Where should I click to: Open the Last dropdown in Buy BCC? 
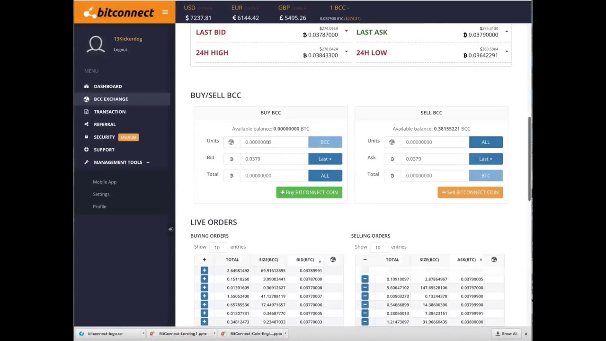tap(325, 159)
